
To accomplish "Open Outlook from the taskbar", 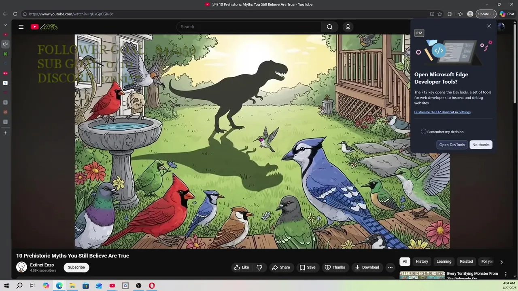I will tap(99, 286).
